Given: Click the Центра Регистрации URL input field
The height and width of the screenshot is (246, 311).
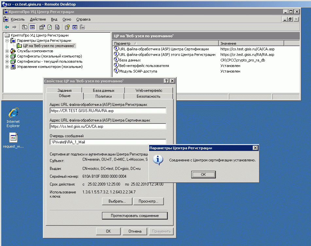Looking at the screenshot, I should click(108, 111).
